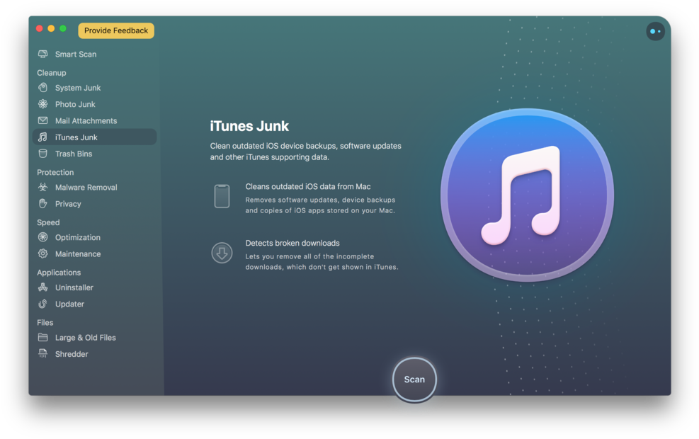Viewport: 699px width, 439px height.
Task: Select Privacy in the sidebar
Action: click(x=94, y=204)
